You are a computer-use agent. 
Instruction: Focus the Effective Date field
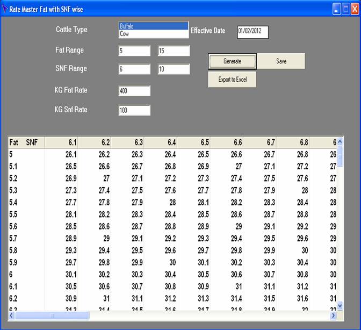pyautogui.click(x=252, y=32)
